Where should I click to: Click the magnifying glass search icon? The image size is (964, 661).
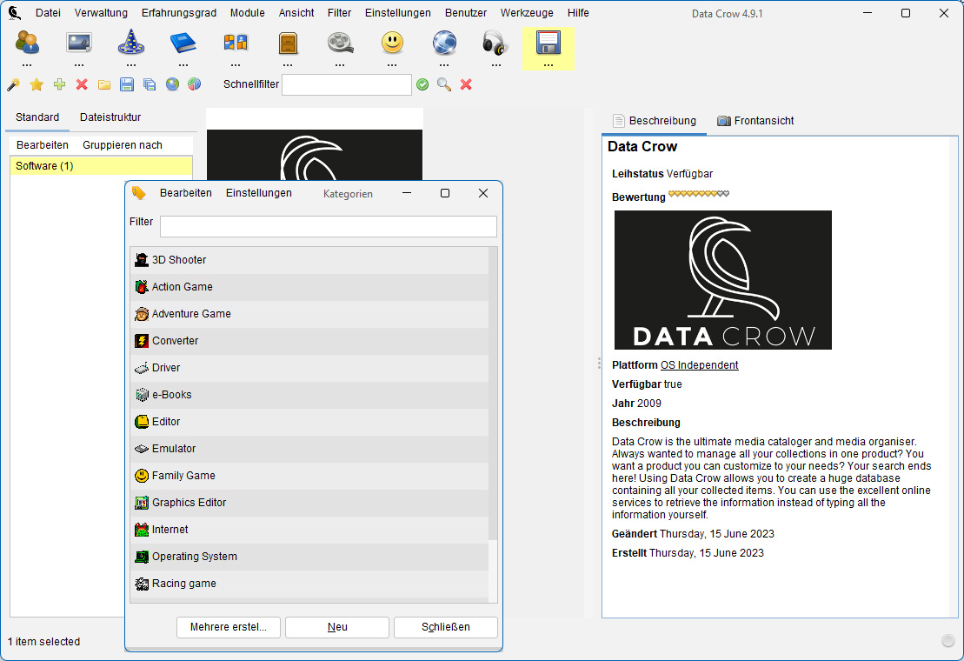(444, 85)
